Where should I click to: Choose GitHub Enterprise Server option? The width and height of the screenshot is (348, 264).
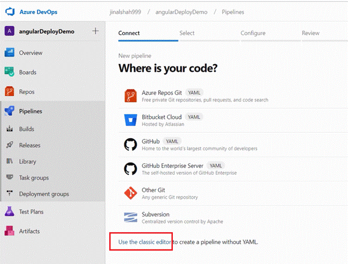pyautogui.click(x=233, y=169)
